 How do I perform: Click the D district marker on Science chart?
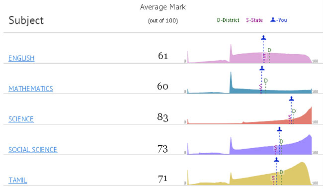point(294,111)
